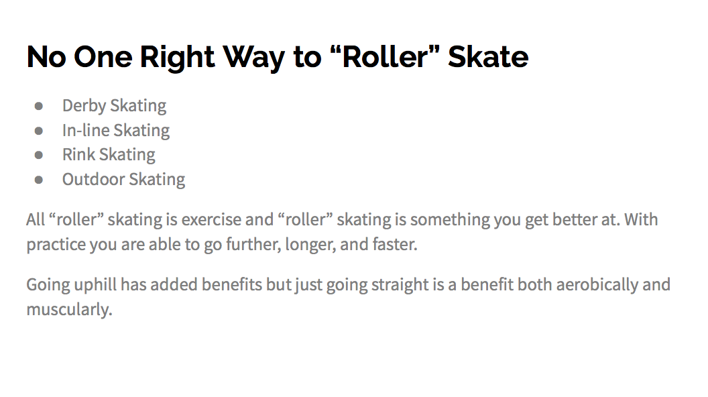Click the word "Roller" in the heading

(385, 56)
